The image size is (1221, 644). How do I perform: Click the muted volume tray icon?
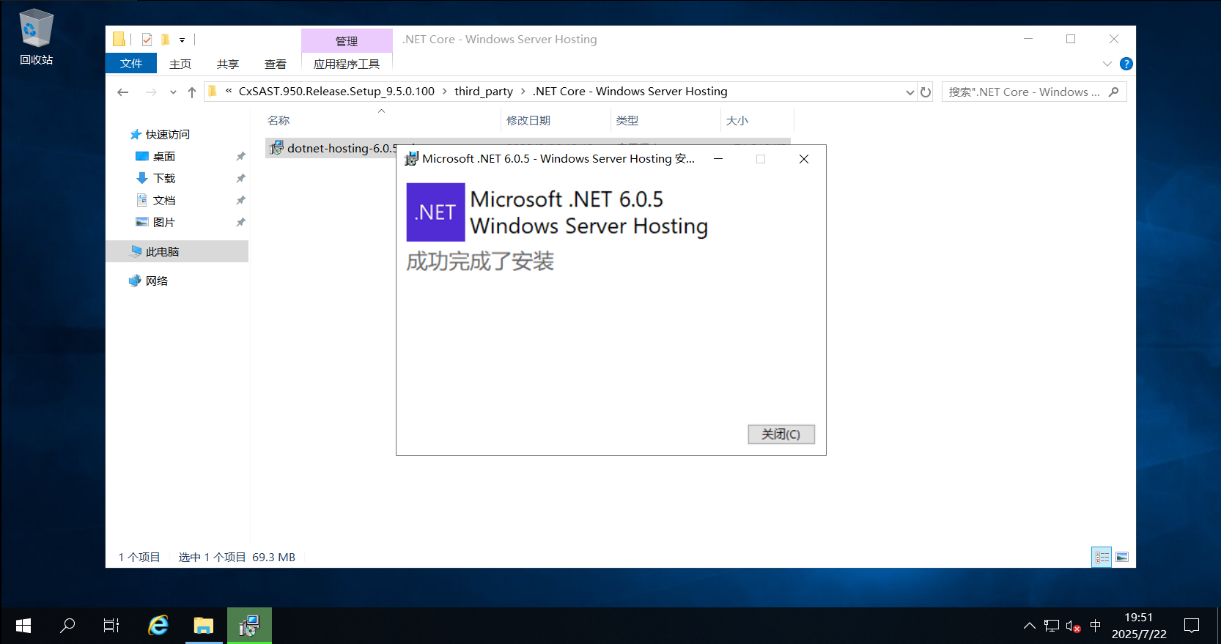(1074, 626)
